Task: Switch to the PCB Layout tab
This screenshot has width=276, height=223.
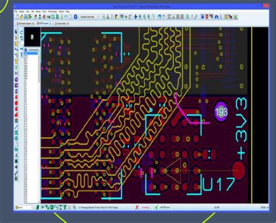Action: [44, 23]
